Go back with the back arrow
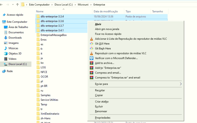Viewport: 197px width, 123px height. click(x=1, y=5)
